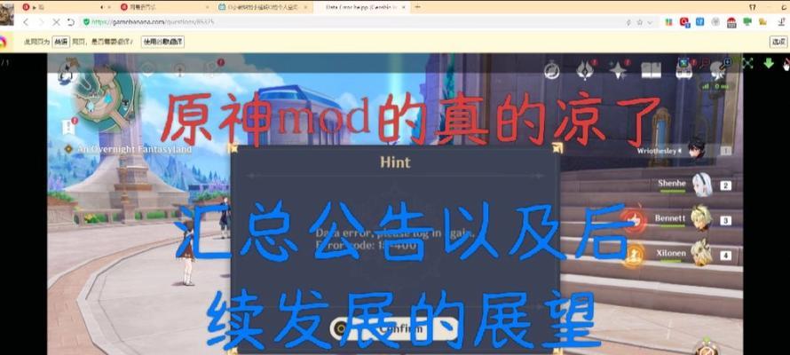Image resolution: width=790 pixels, height=355 pixels.
Task: Open the adventurer handbook book icon
Action: [x=651, y=71]
